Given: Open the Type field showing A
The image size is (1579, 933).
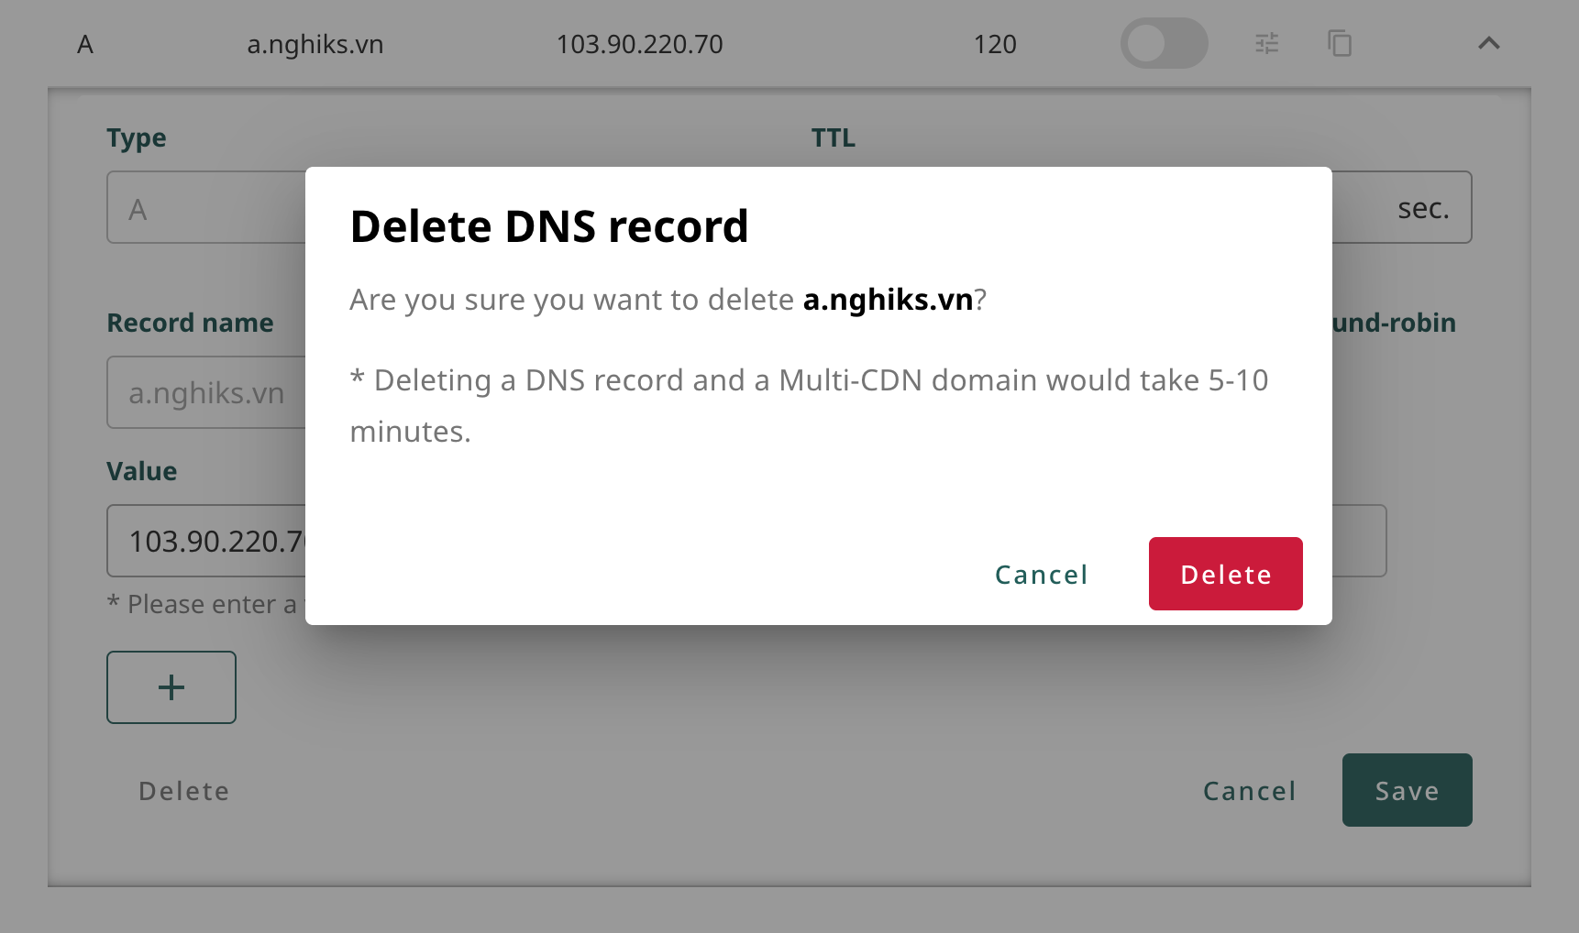Looking at the screenshot, I should tap(206, 208).
